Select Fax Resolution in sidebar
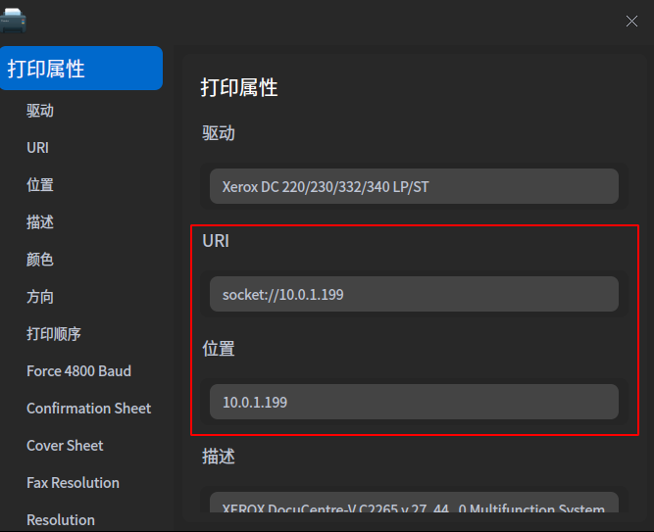 [73, 483]
